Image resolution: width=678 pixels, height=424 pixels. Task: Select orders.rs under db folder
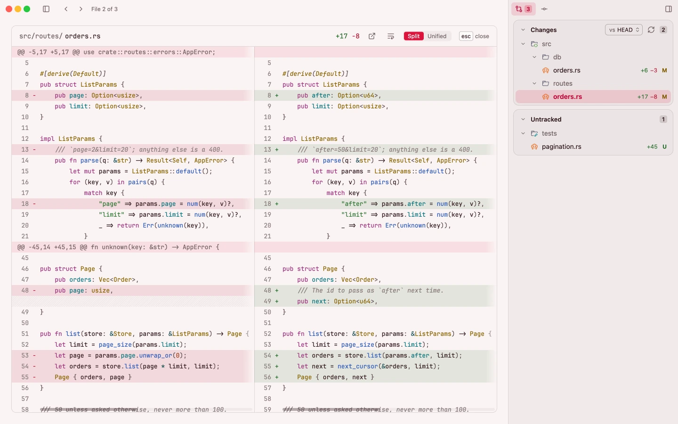[593, 70]
